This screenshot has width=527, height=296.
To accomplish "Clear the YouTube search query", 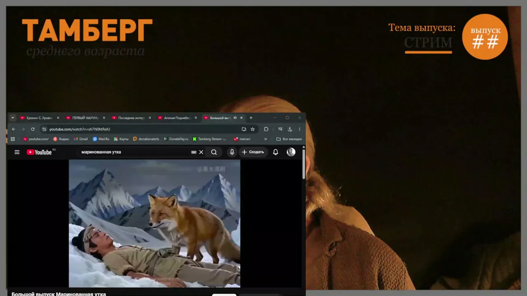I will tap(201, 152).
